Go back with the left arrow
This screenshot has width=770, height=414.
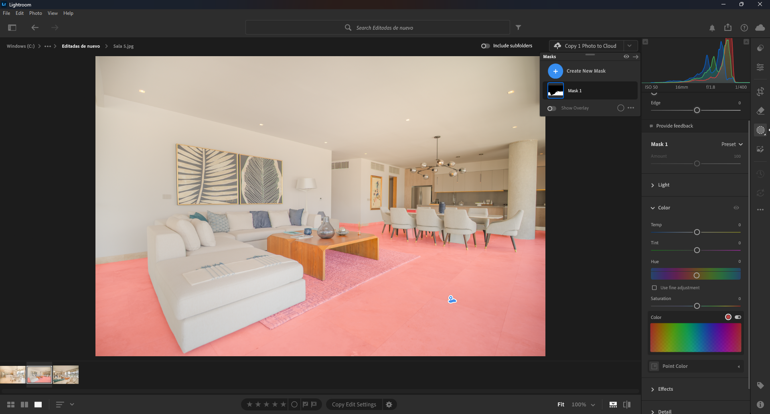coord(35,28)
